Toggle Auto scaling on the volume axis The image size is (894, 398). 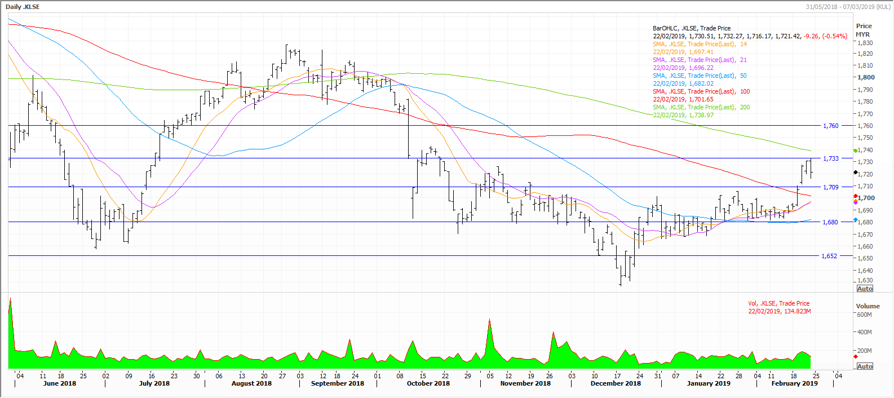pyautogui.click(x=865, y=366)
